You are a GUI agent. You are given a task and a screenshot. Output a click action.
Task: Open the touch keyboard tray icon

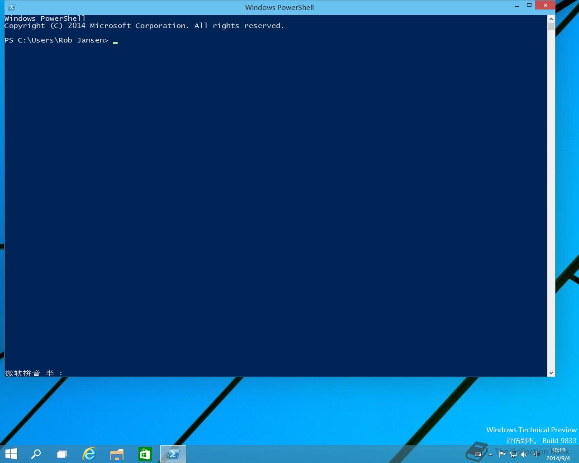(x=478, y=454)
